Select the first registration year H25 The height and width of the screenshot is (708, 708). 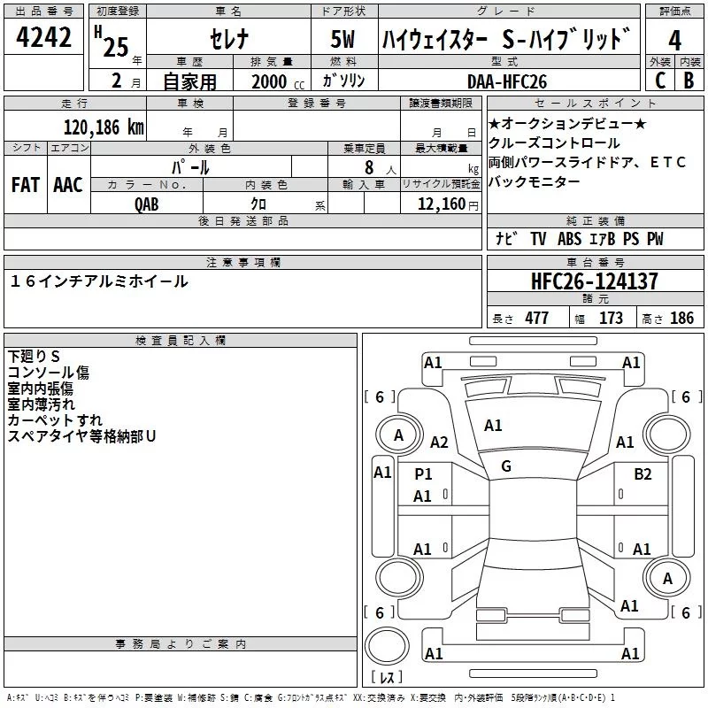[112, 42]
